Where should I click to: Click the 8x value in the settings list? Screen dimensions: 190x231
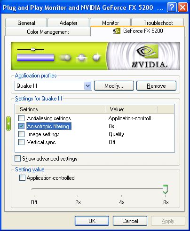tap(111, 126)
